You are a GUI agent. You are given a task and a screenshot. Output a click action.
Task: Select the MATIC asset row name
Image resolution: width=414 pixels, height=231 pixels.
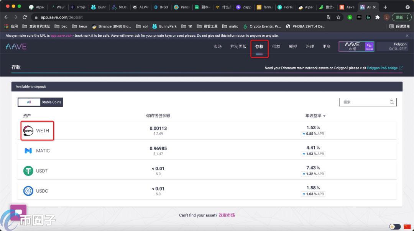pos(43,151)
